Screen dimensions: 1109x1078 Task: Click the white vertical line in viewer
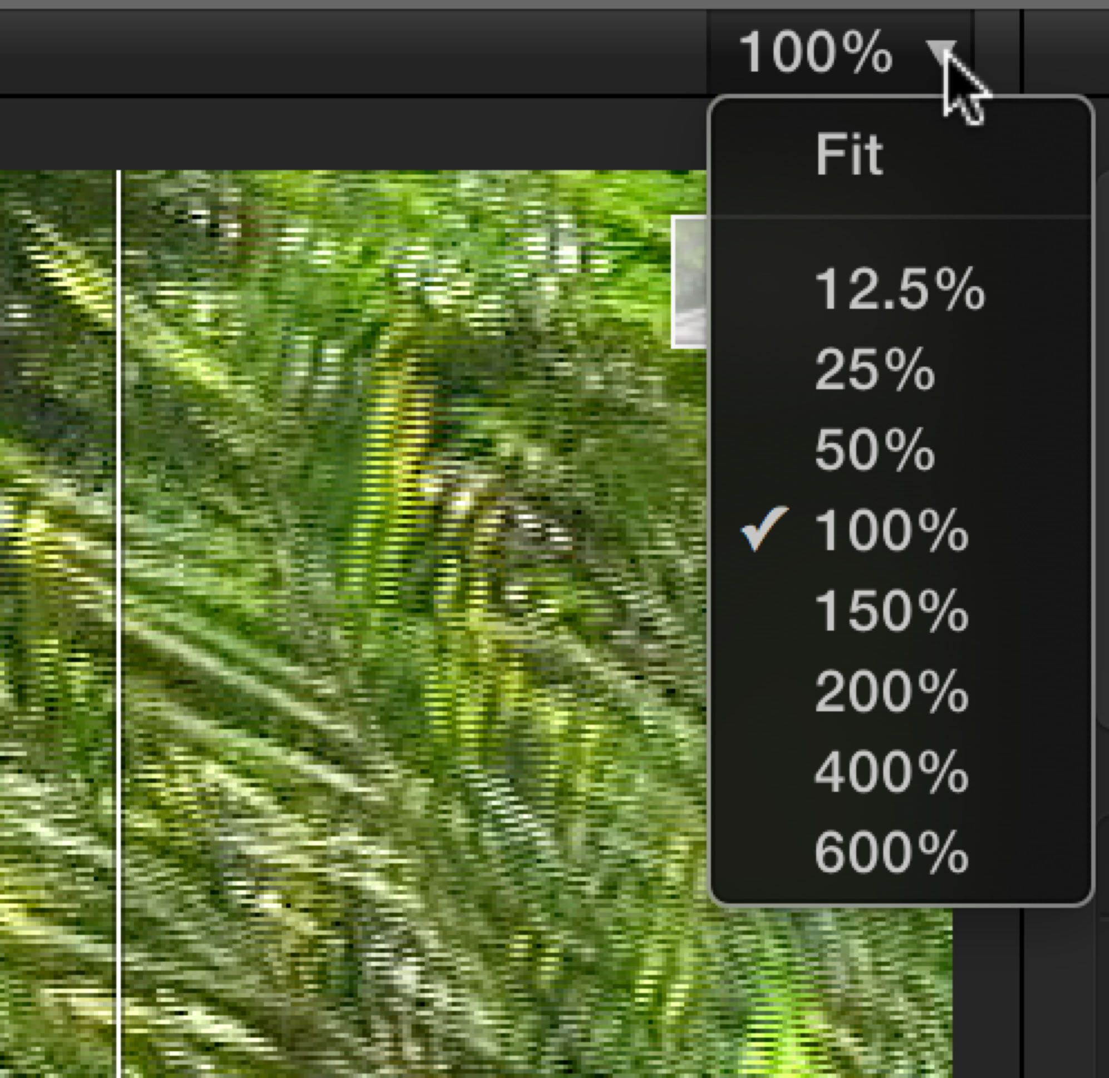119,623
